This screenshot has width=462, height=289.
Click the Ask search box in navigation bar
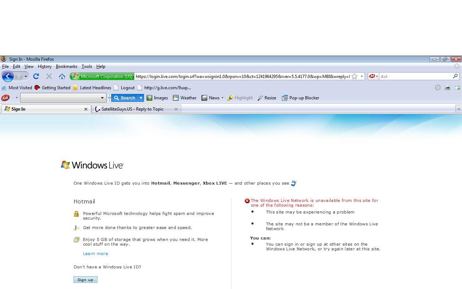click(415, 76)
